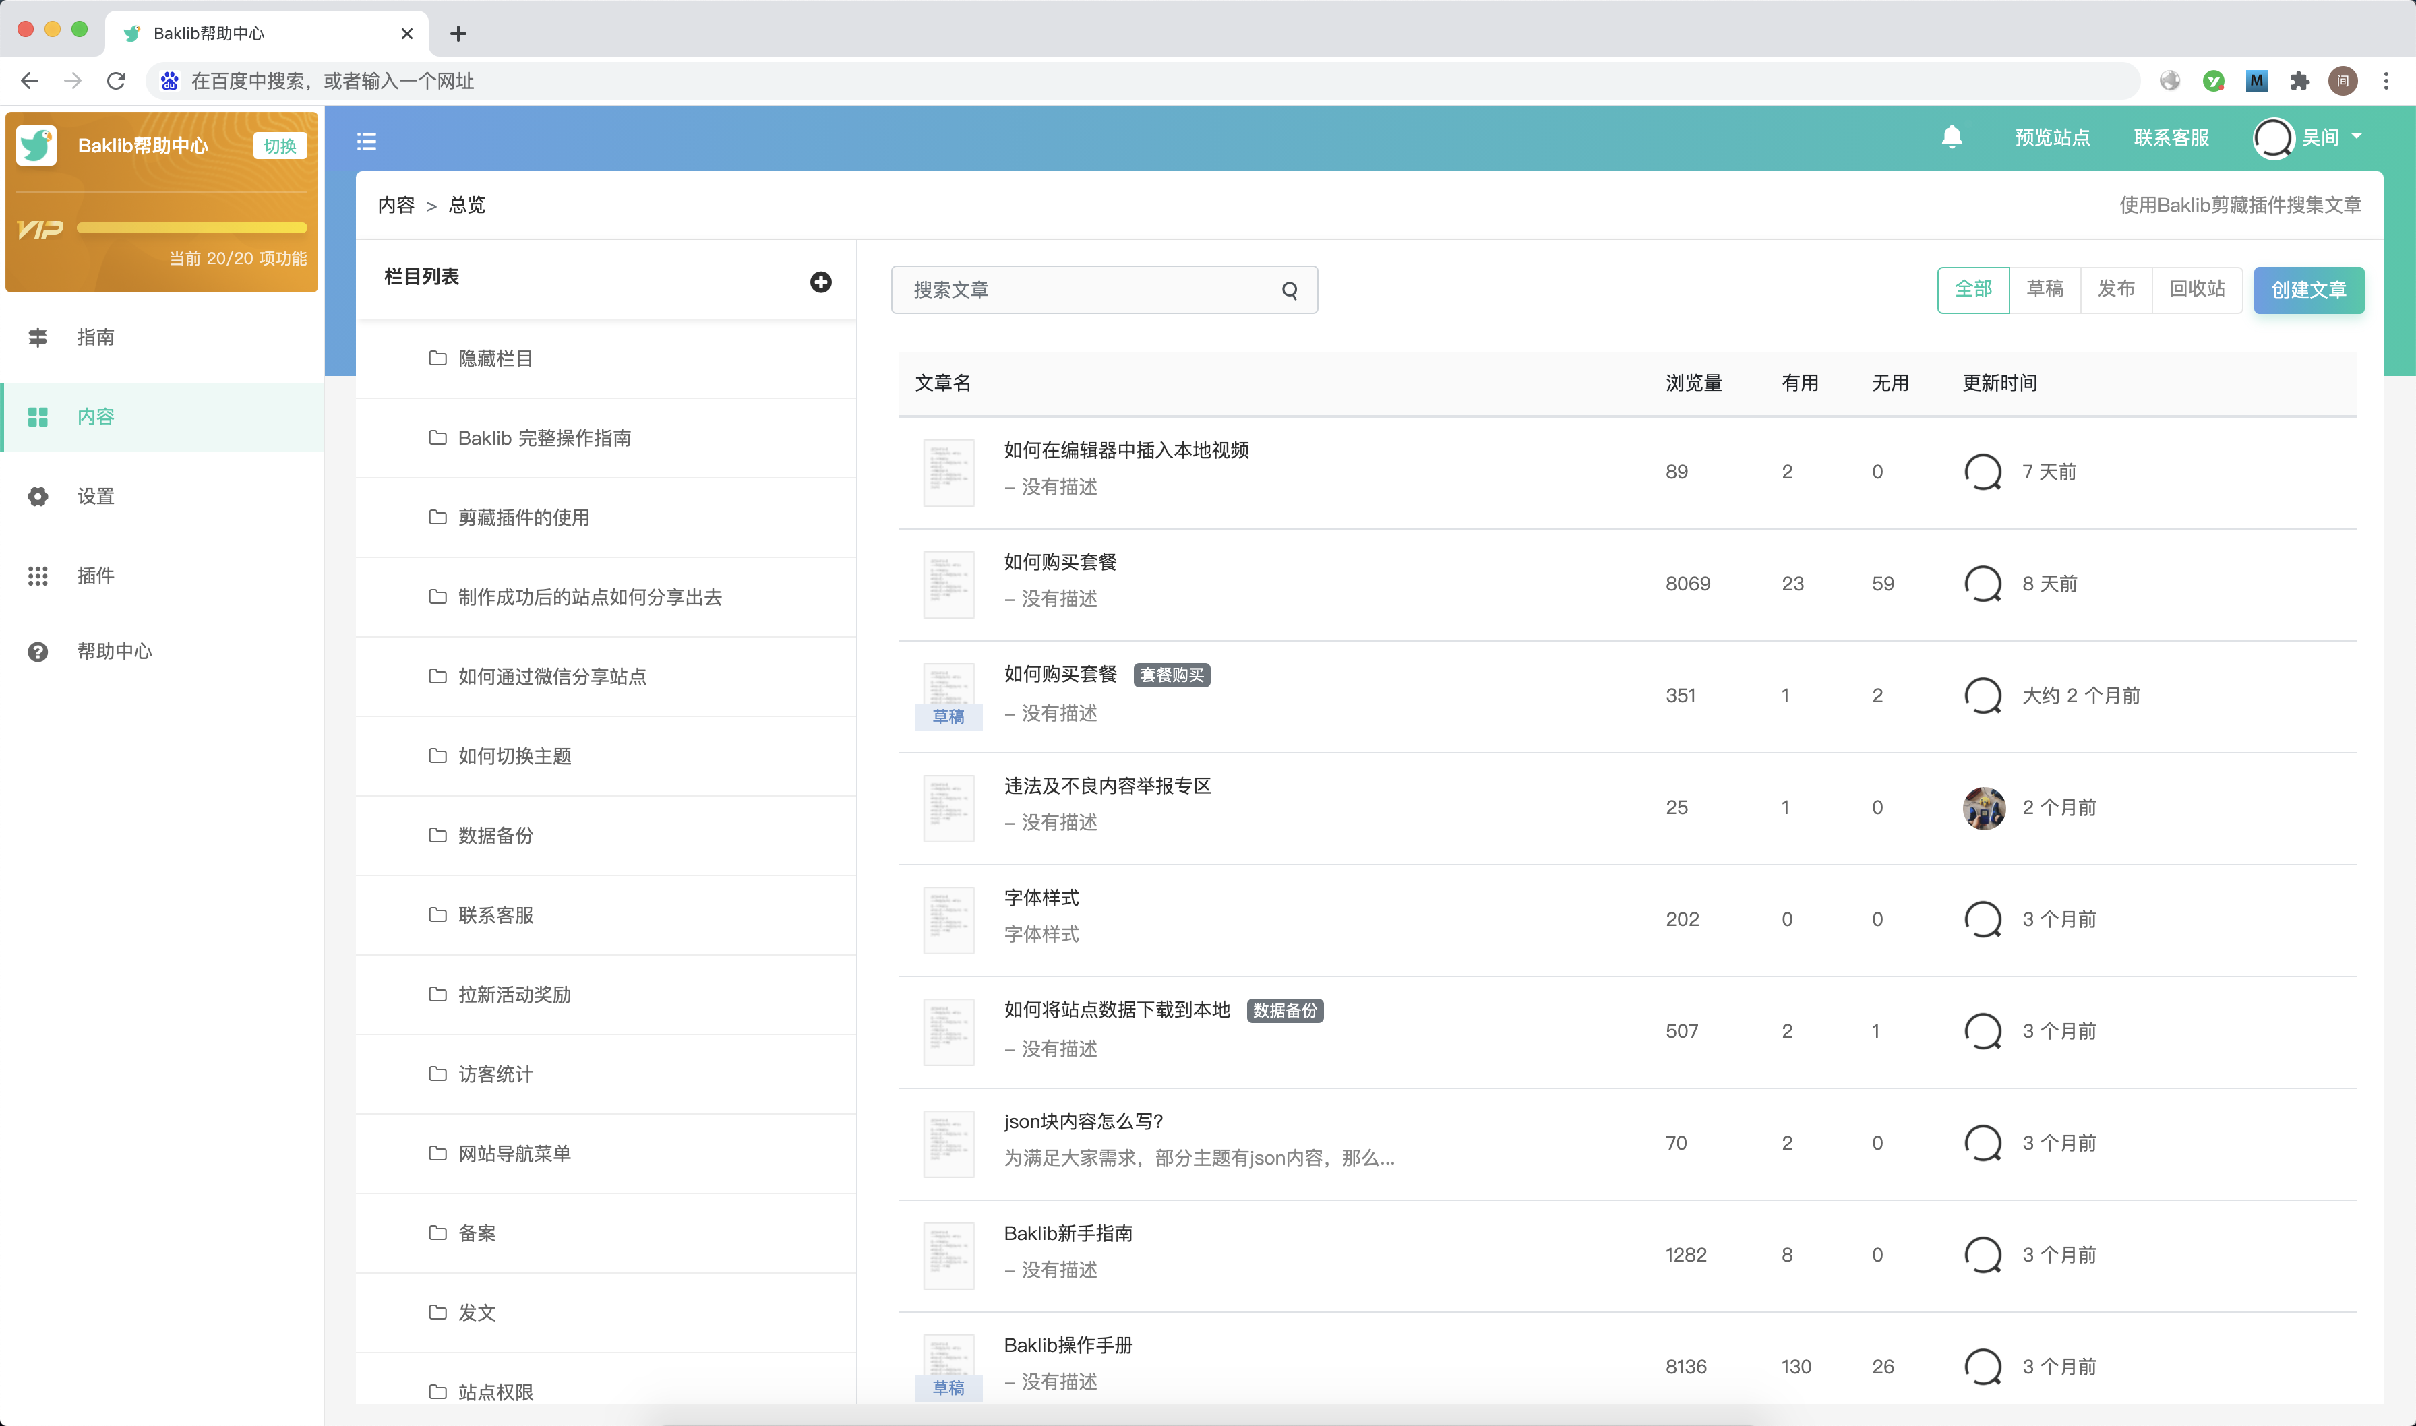Viewport: 2416px width, 1426px height.
Task: Switch site with 切换 button
Action: pyautogui.click(x=278, y=146)
